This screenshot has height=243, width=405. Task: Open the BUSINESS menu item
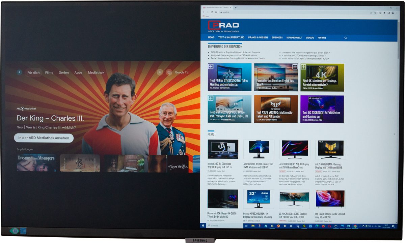click(x=277, y=38)
